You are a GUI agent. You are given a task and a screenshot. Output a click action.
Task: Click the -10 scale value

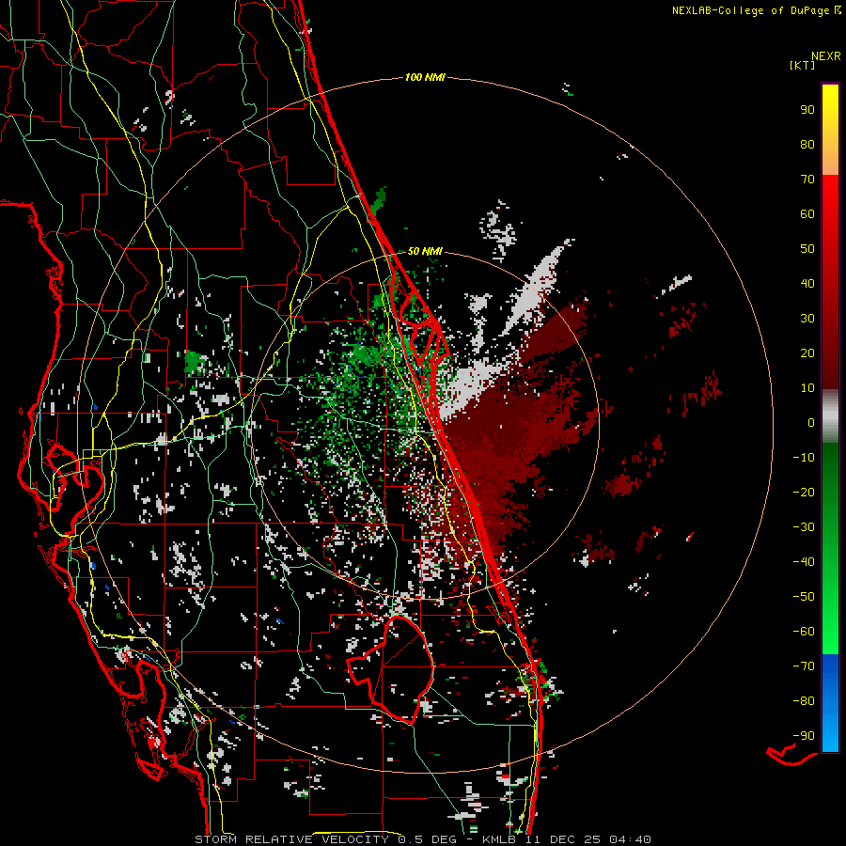(x=804, y=458)
